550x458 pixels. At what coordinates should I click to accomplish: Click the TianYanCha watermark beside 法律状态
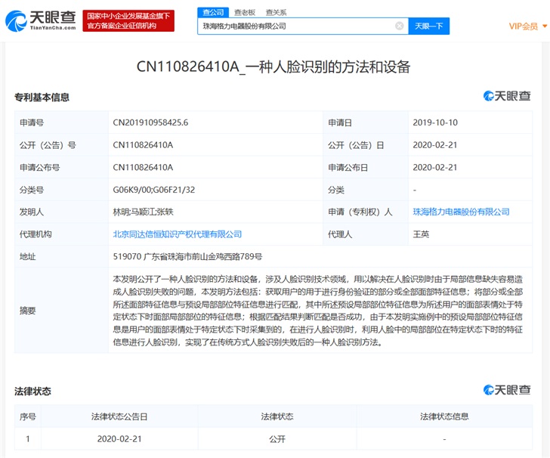508,390
